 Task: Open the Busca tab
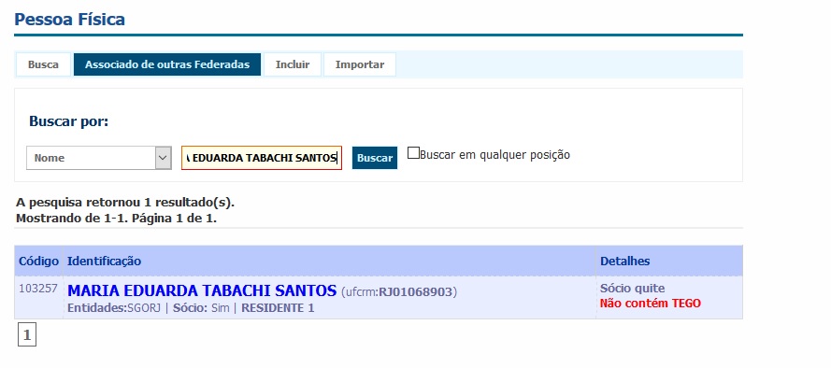pos(43,64)
